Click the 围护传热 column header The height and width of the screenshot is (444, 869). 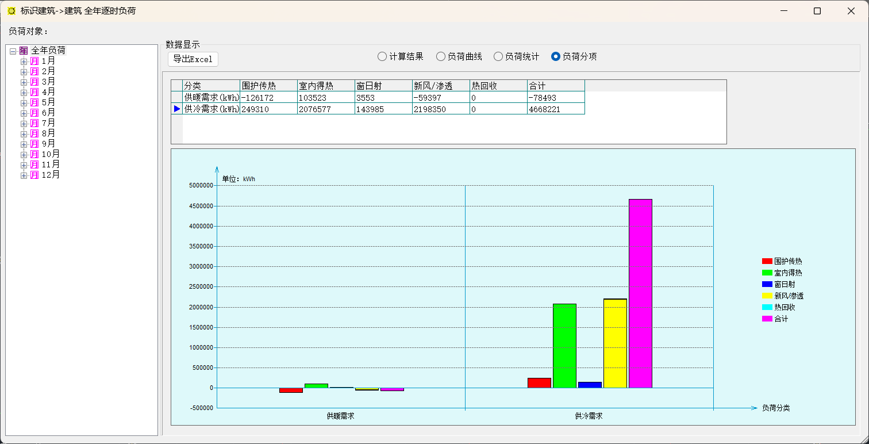tap(268, 86)
